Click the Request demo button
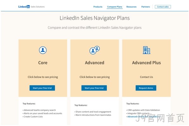Image resolution: width=189 pixels, height=126 pixels. (x=146, y=88)
